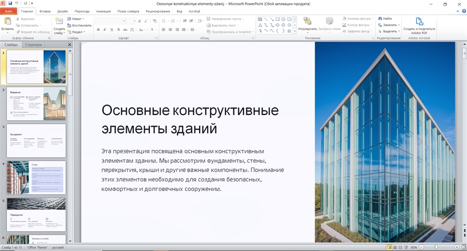
Task: Select slide 4 thumbnail Стены
Action: click(x=36, y=177)
